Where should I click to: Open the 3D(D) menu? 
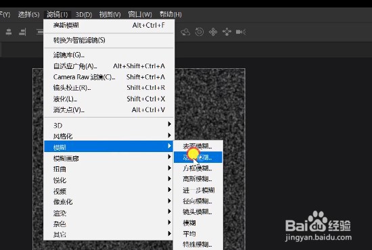[x=84, y=15]
